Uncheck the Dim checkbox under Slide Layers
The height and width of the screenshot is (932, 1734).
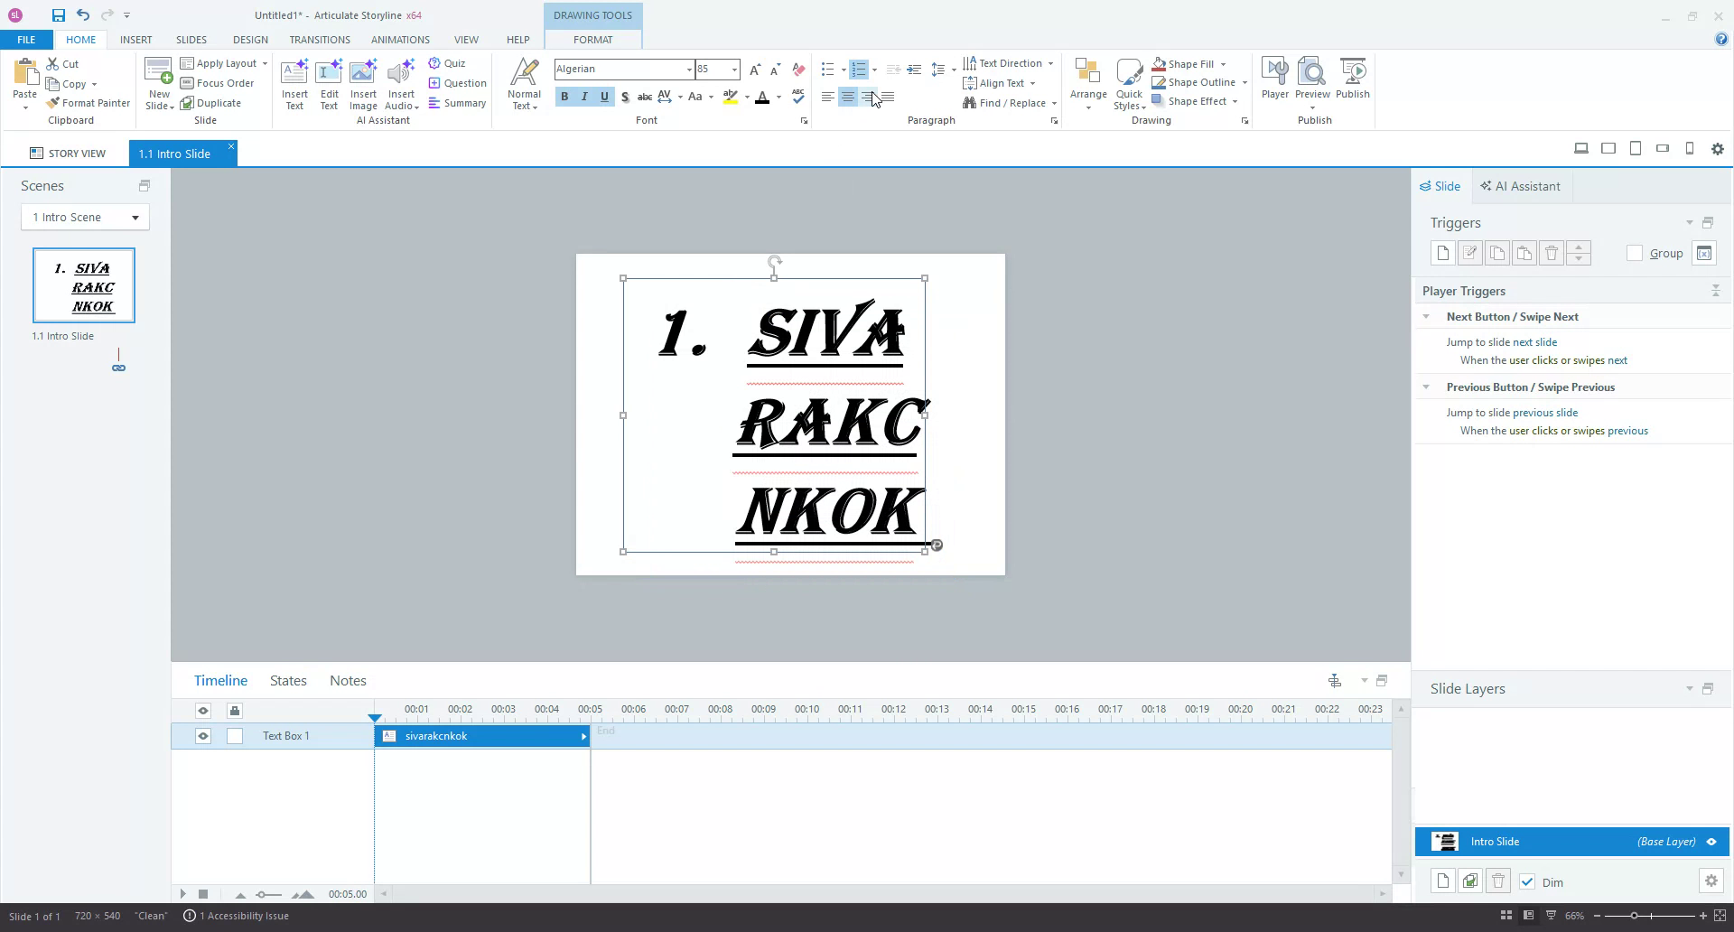tap(1528, 882)
